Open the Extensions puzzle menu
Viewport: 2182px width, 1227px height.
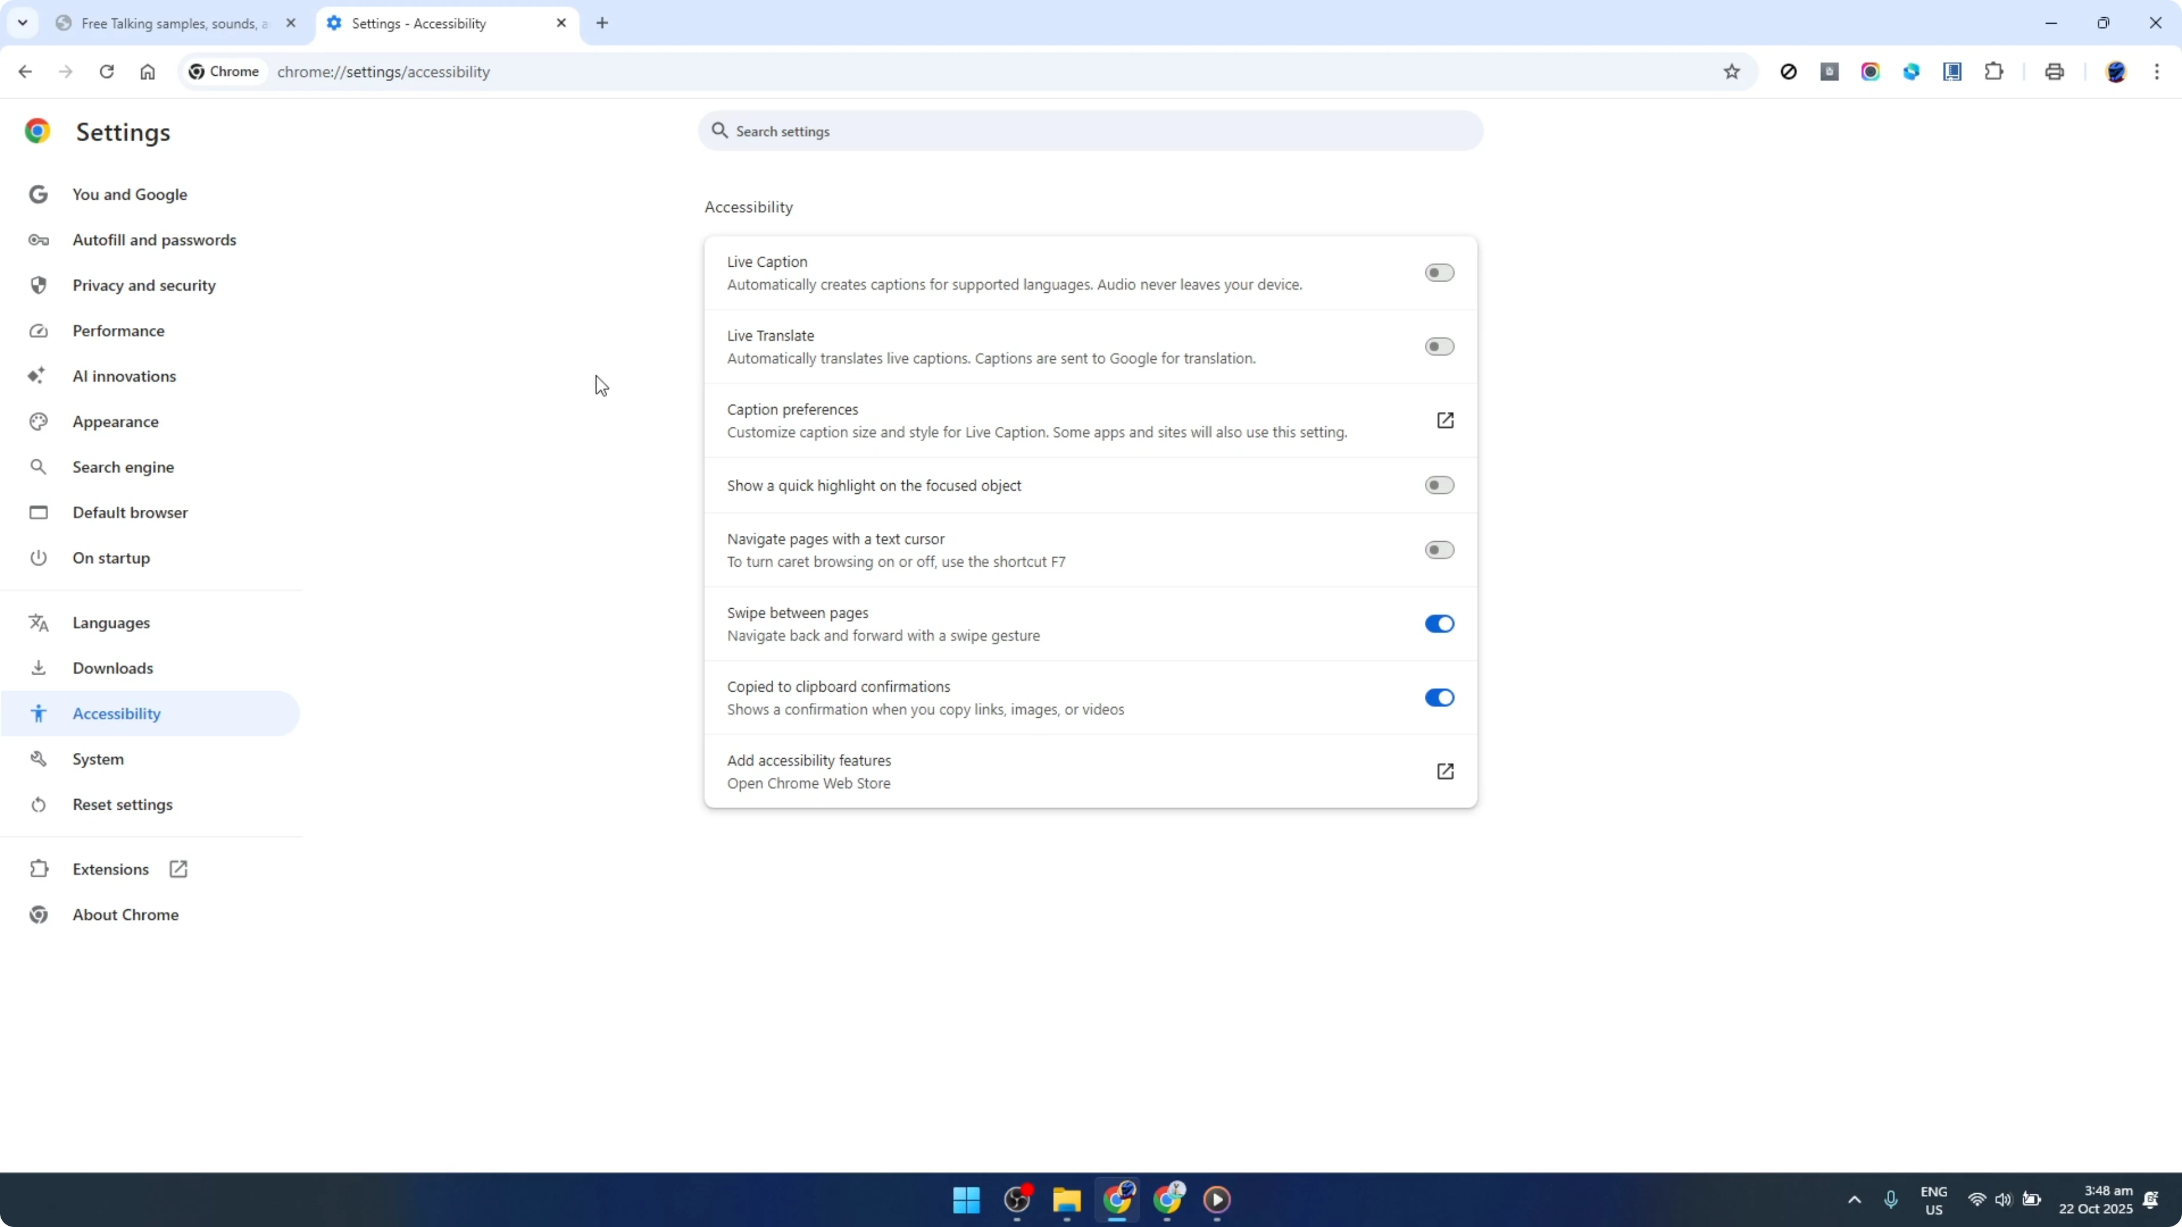pyautogui.click(x=1994, y=72)
